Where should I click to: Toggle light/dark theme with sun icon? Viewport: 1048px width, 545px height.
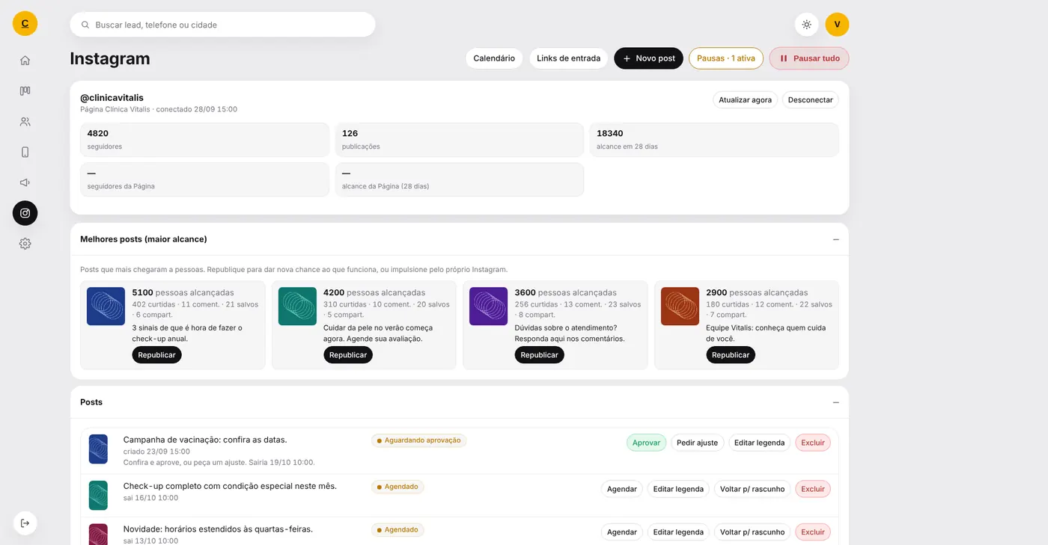[806, 25]
